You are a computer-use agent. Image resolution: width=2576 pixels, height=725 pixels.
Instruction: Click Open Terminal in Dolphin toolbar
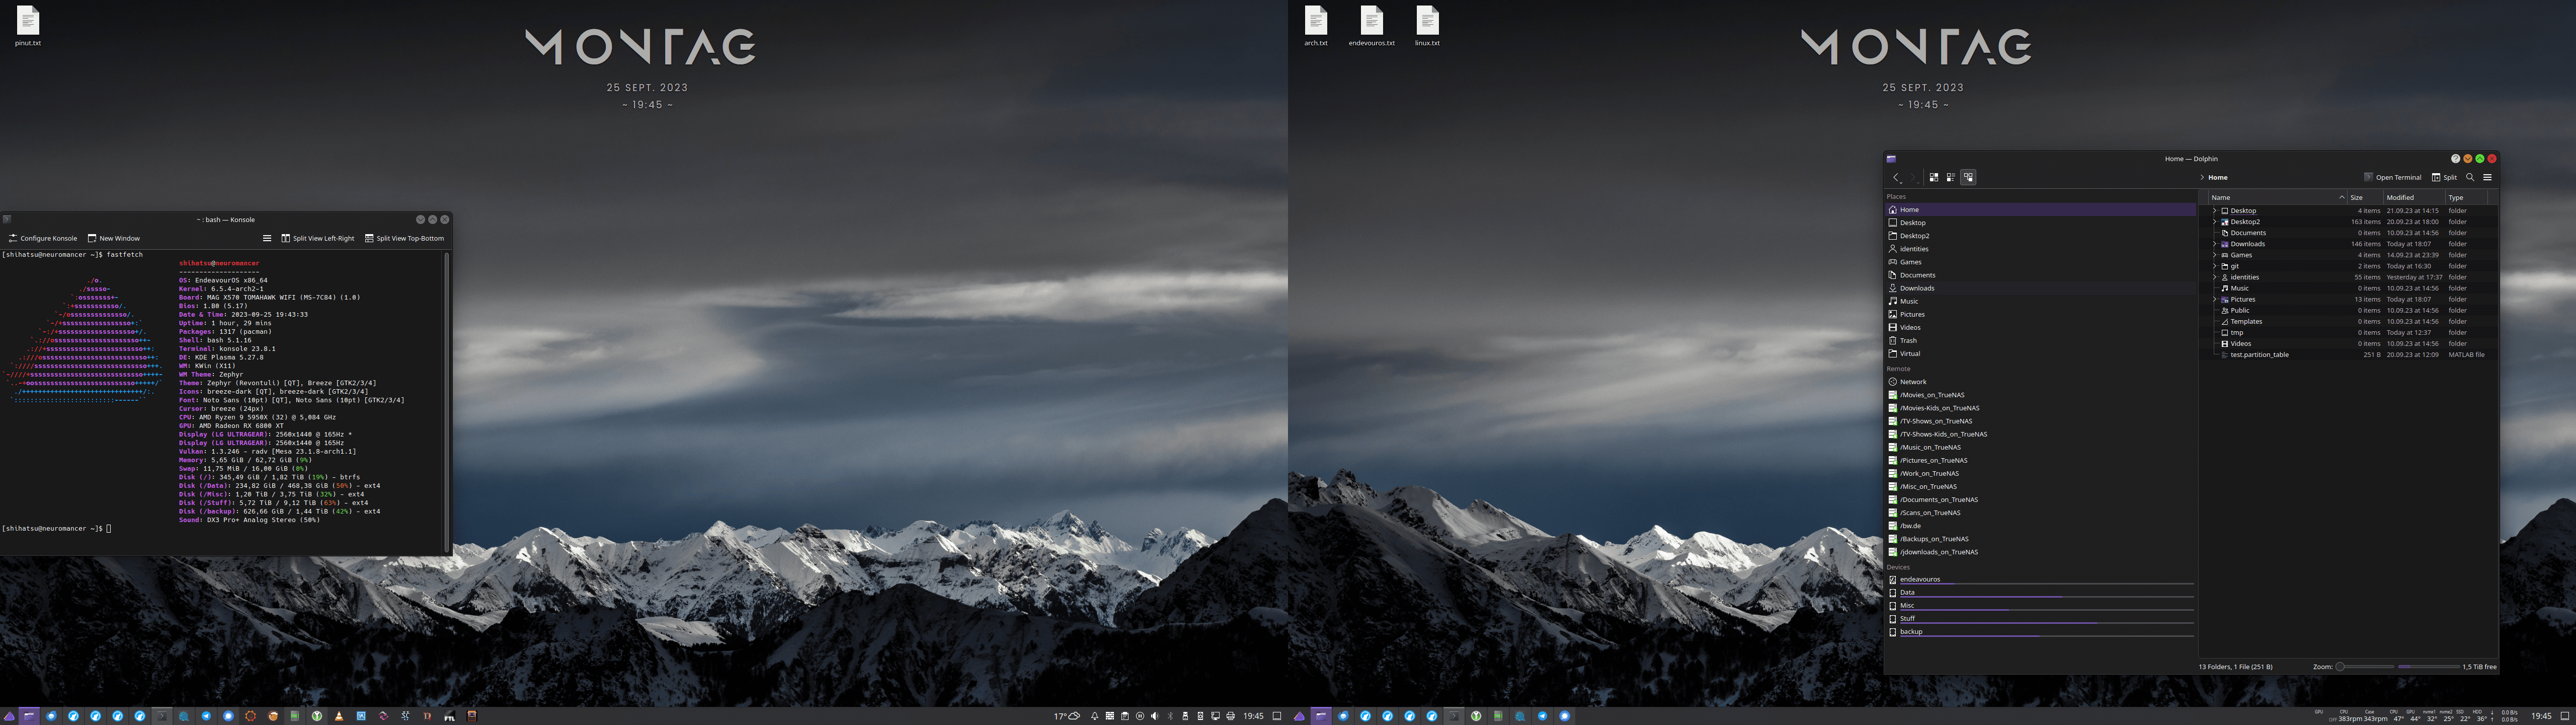(2392, 177)
